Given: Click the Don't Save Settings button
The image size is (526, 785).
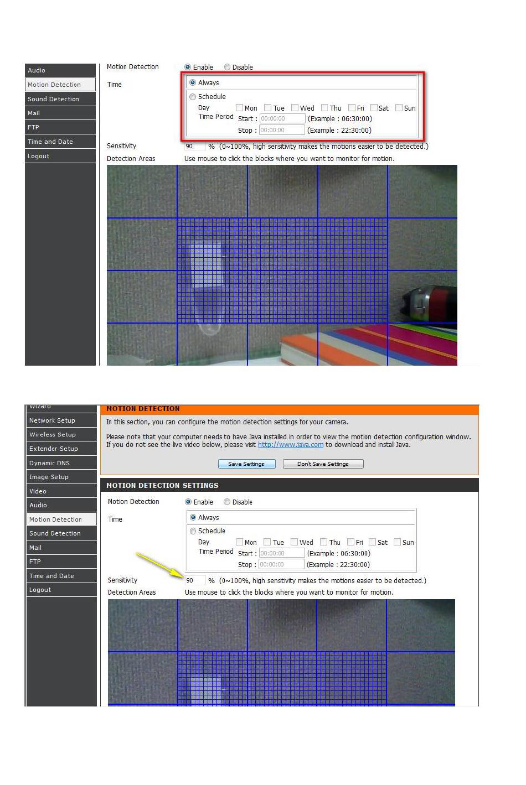Looking at the screenshot, I should pos(323,464).
